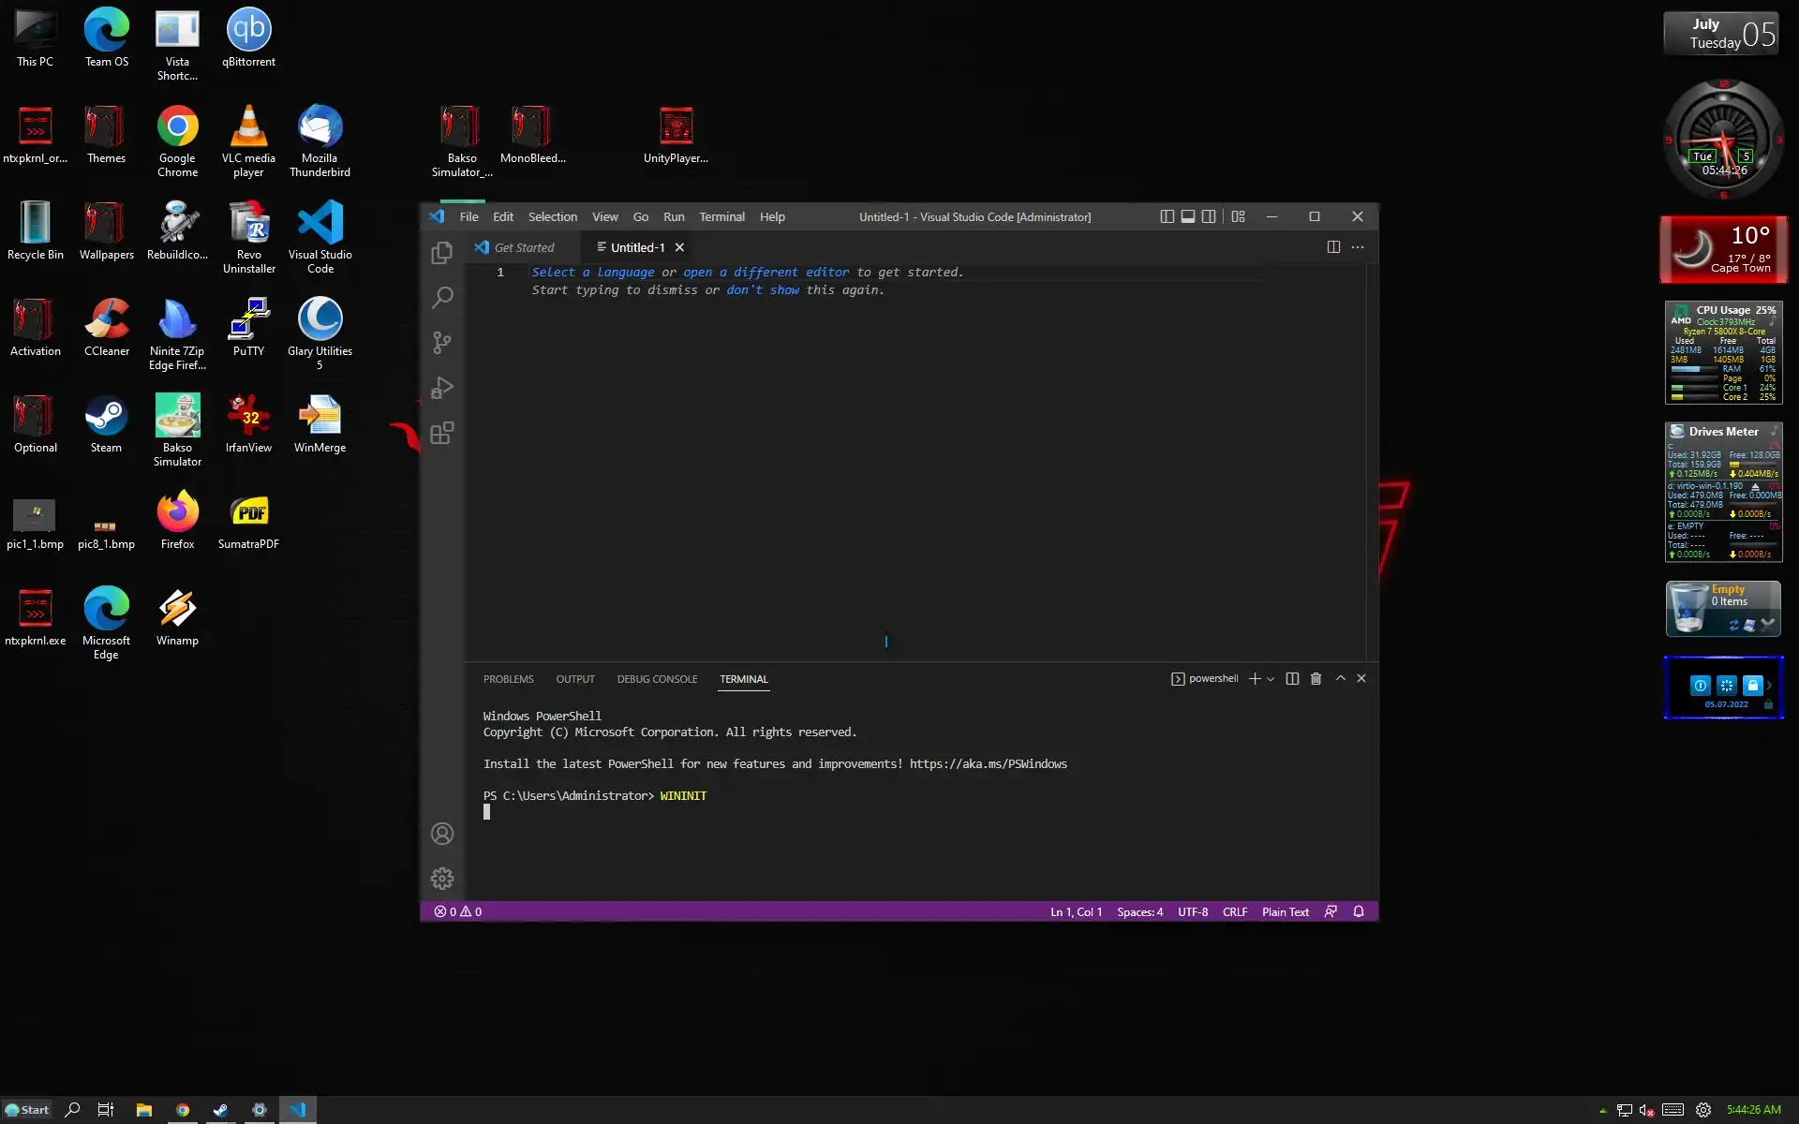Click the 'Select a language' link
1799x1124 pixels.
(593, 273)
